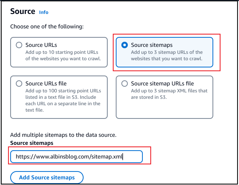Click the 'Source URLs' card title

click(41, 45)
